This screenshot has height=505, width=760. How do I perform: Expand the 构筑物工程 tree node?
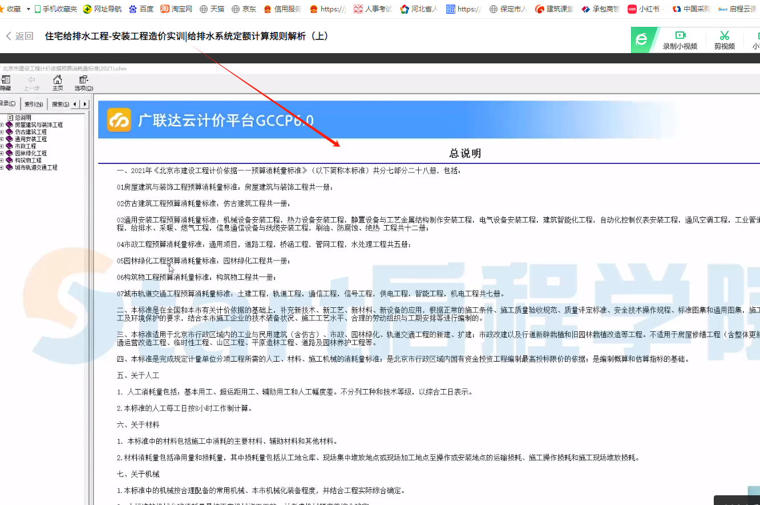click(x=2, y=161)
